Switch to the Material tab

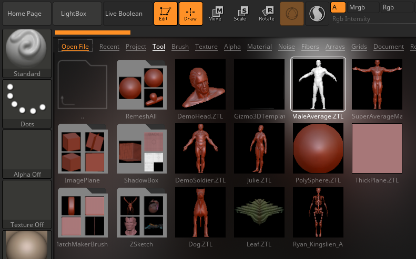(259, 47)
